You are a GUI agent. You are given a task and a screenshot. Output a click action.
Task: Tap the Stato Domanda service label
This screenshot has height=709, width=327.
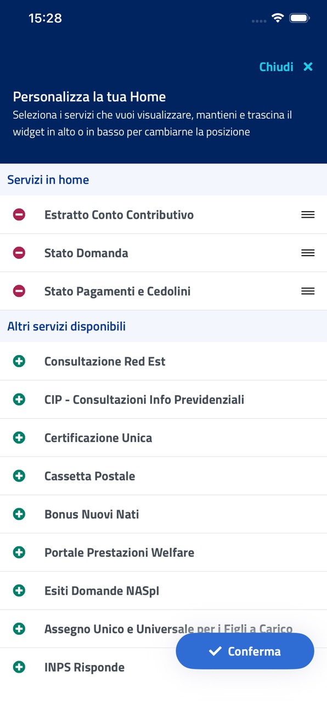[86, 253]
